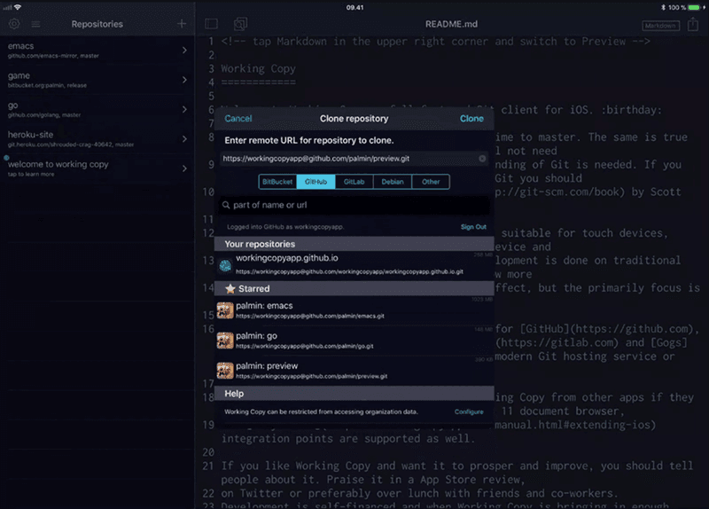Expand the emacs repository chevron
The width and height of the screenshot is (709, 509).
click(x=184, y=51)
